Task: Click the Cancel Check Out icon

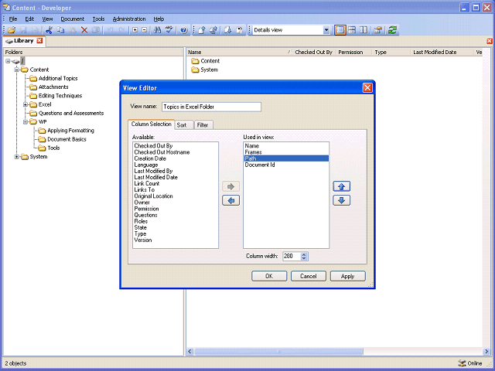Action: click(239, 30)
